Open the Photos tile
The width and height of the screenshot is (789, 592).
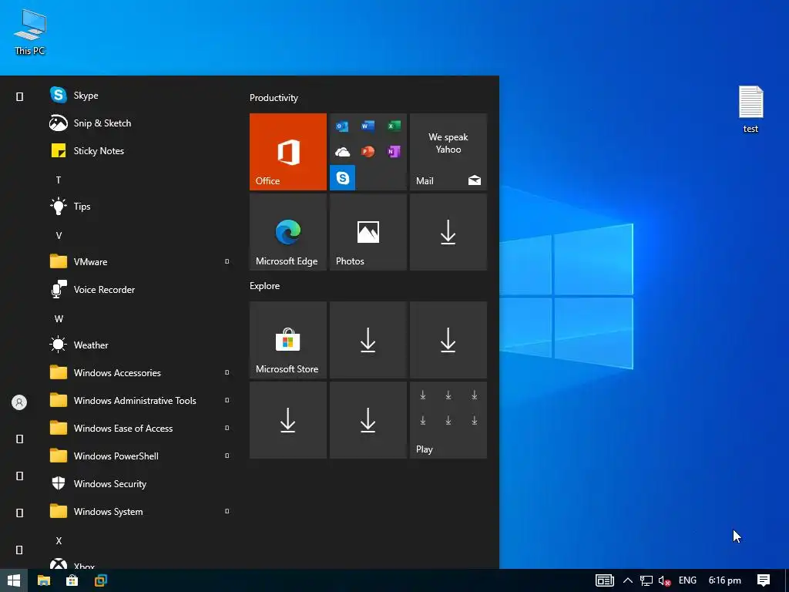point(368,232)
